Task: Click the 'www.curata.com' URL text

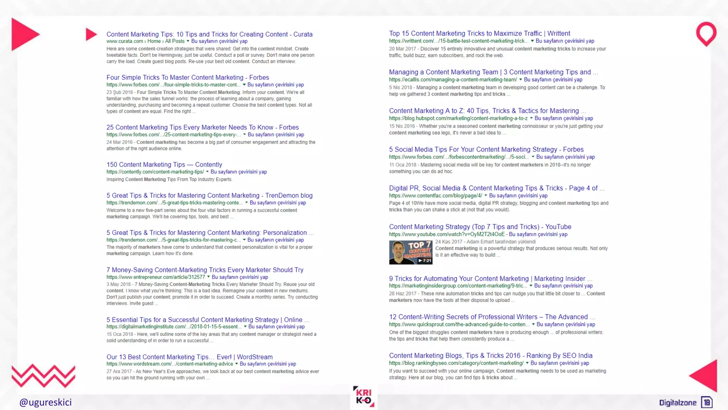Action: (125, 41)
